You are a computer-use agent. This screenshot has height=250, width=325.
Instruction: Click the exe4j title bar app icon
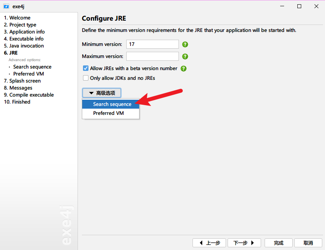click(6, 6)
